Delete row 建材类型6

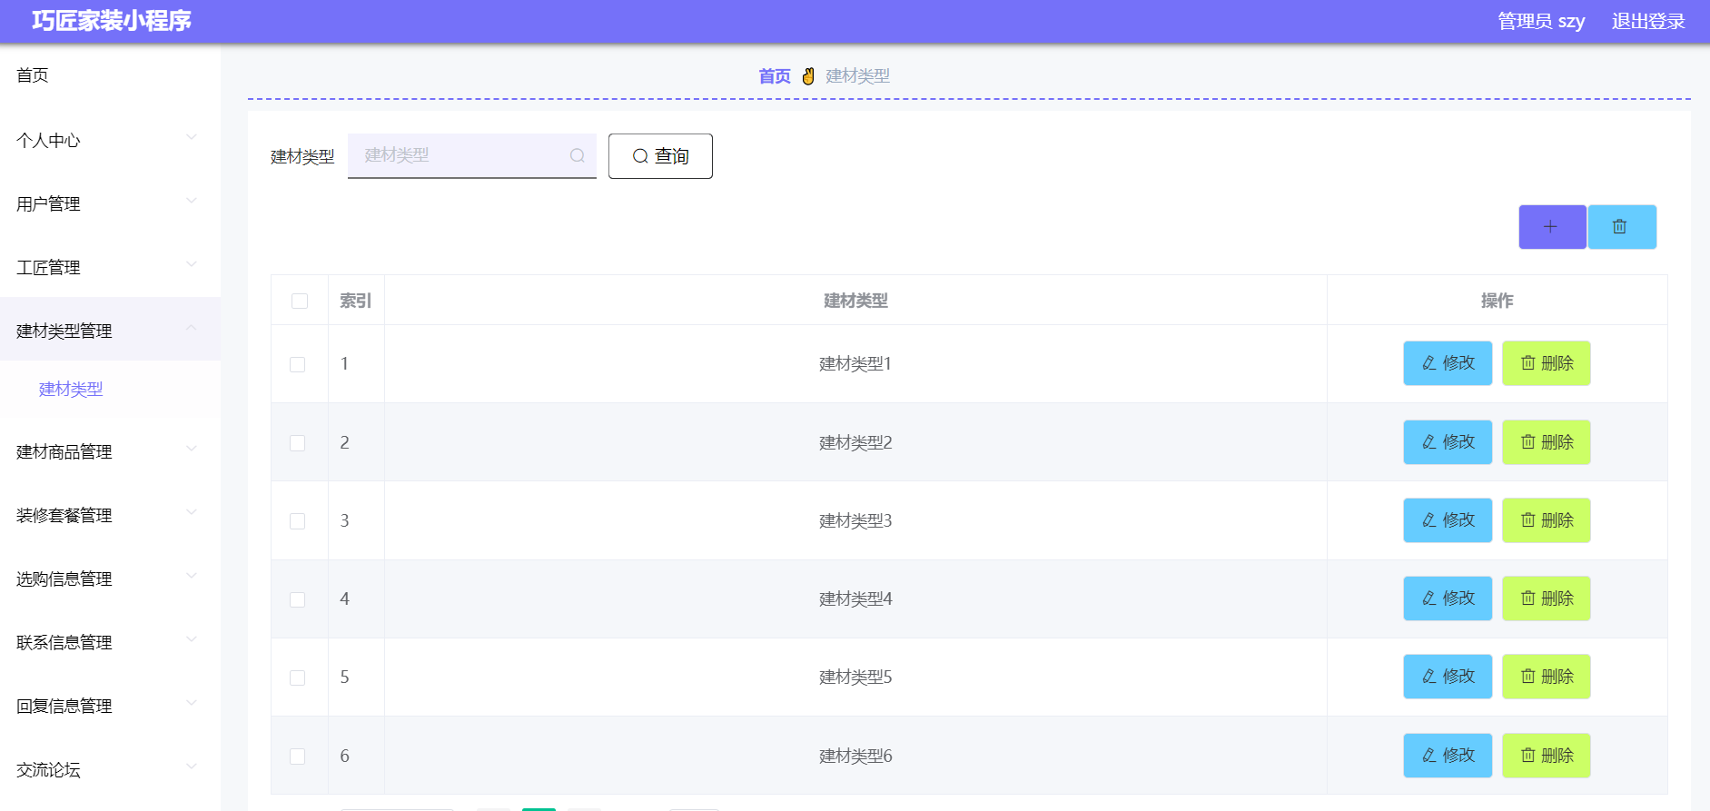coord(1547,756)
